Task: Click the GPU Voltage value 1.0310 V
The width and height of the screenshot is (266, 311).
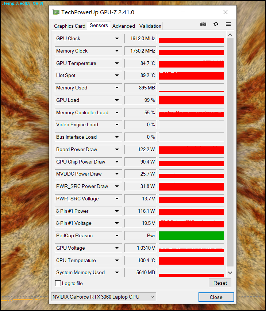Action: point(140,248)
